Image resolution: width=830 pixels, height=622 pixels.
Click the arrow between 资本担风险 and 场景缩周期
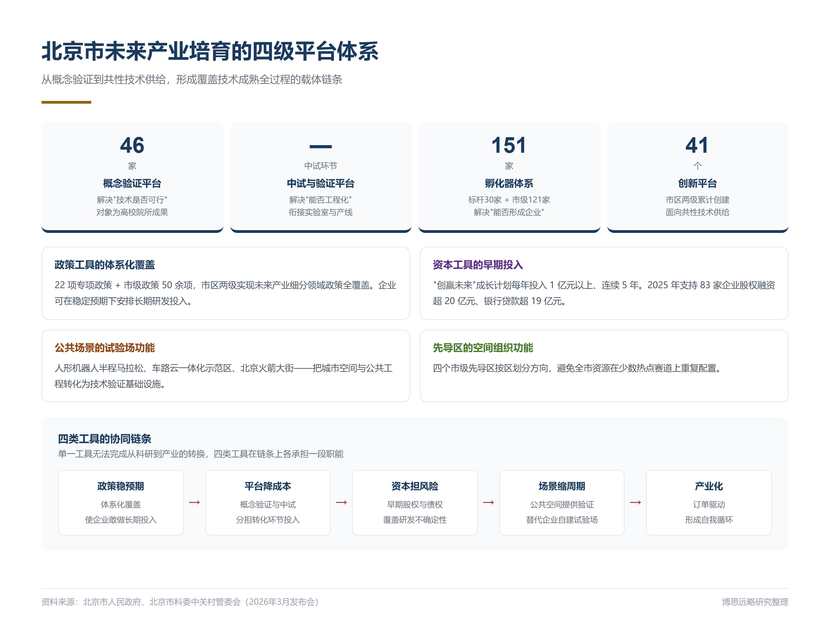489,502
